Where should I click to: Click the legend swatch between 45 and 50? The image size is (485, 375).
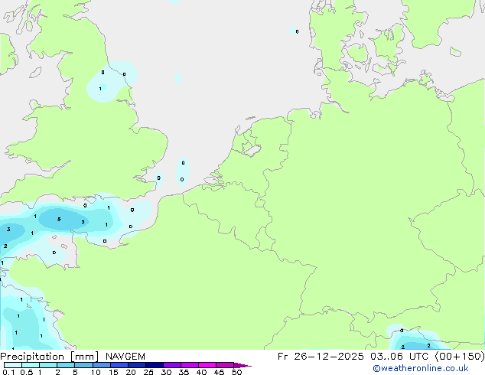225,365
